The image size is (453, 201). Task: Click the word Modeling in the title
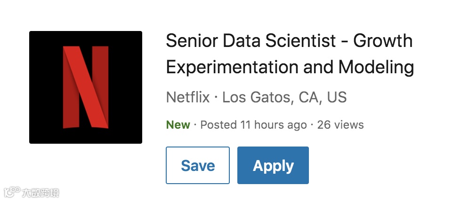pos(376,68)
